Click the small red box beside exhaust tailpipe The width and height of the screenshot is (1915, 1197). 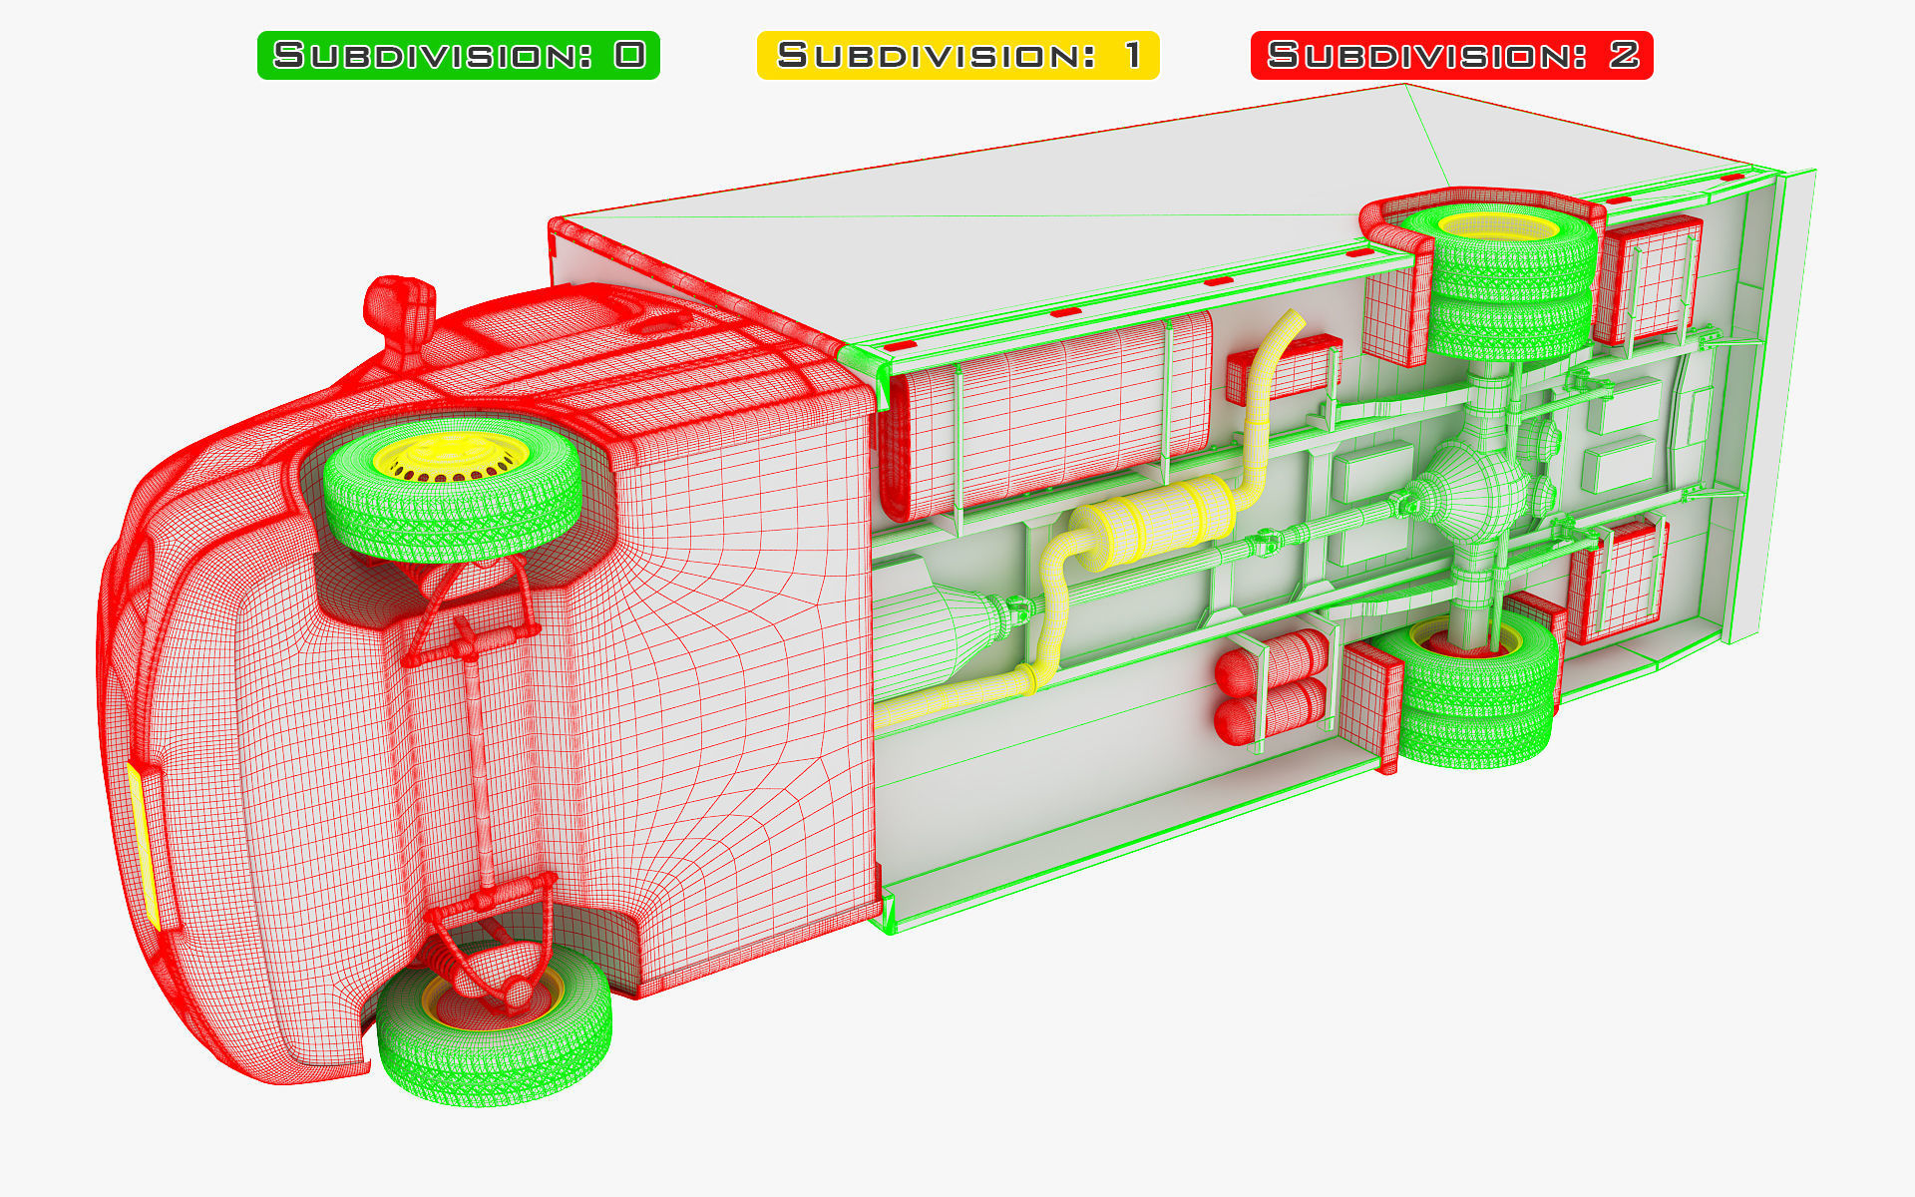tap(1302, 369)
